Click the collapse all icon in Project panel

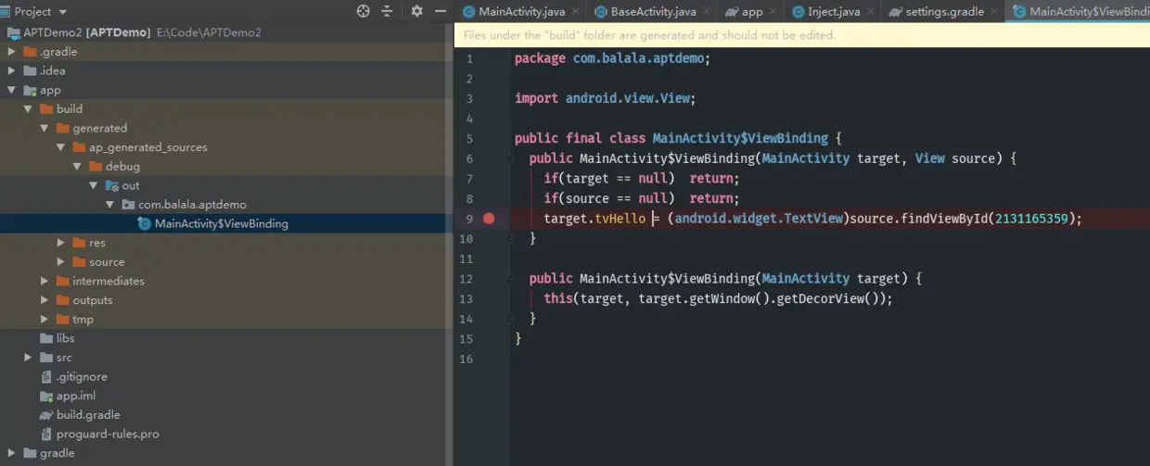tap(387, 11)
